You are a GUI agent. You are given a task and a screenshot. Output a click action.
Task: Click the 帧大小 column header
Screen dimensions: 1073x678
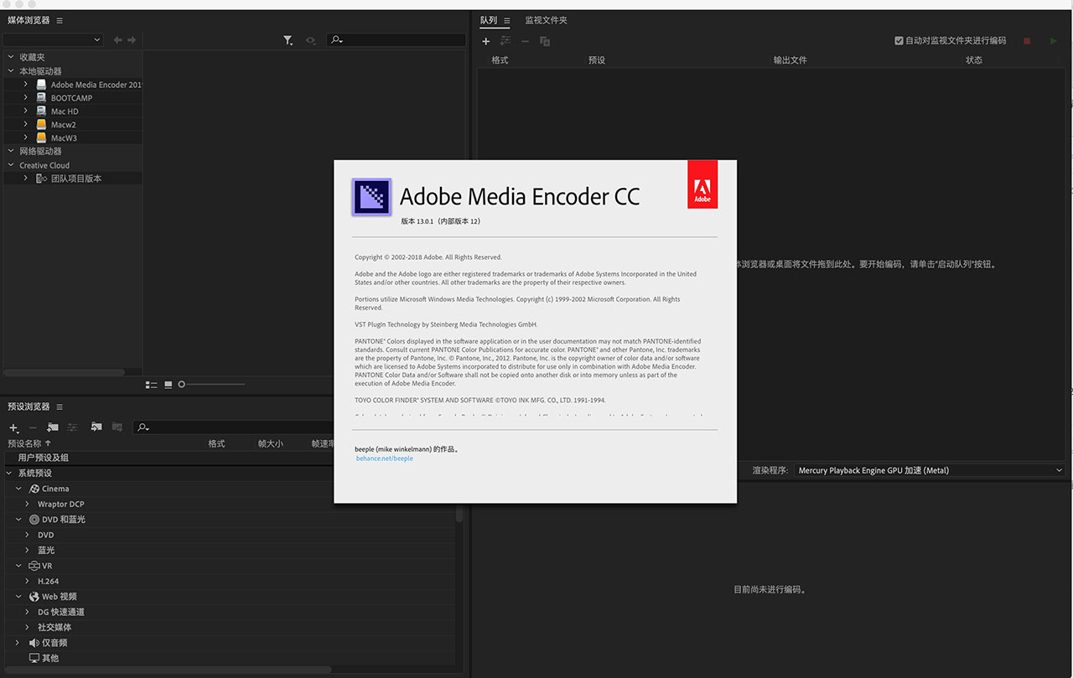[270, 443]
